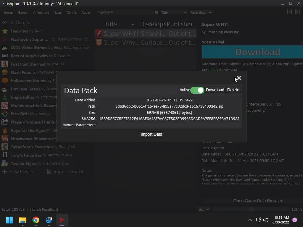The image size is (303, 227).
Task: Toggle the Active switch off
Action: point(197,90)
